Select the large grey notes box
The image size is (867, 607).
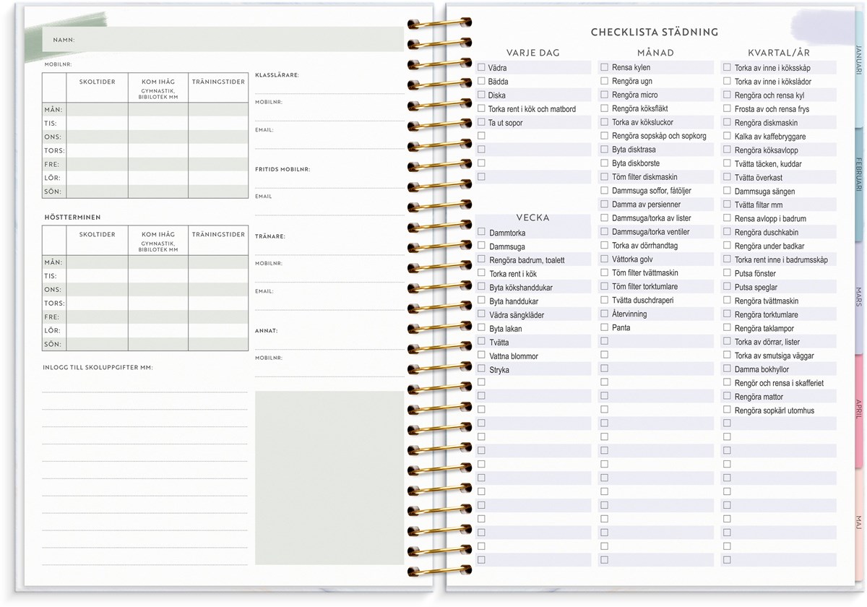pyautogui.click(x=329, y=478)
